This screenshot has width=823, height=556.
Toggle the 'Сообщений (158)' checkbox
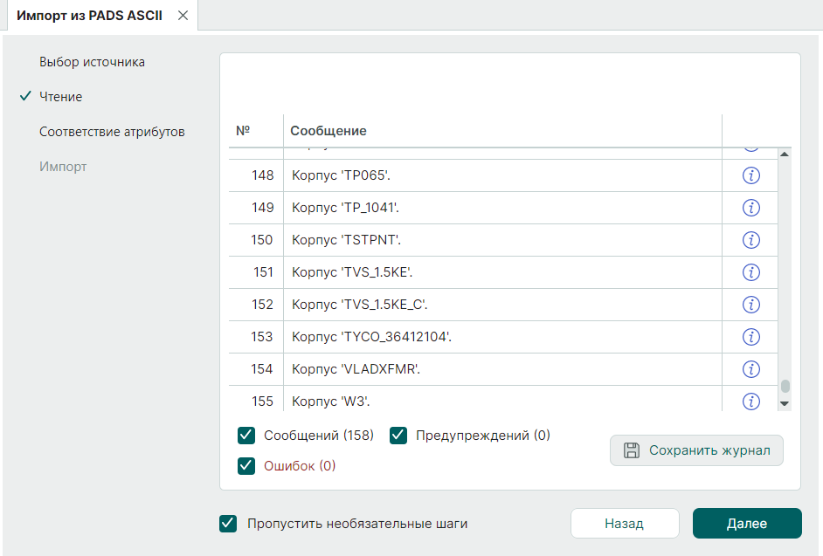(x=246, y=436)
